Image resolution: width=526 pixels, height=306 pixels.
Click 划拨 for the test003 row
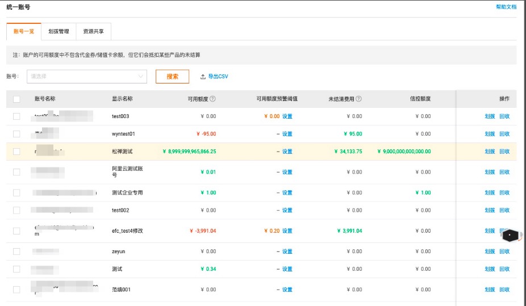490,116
